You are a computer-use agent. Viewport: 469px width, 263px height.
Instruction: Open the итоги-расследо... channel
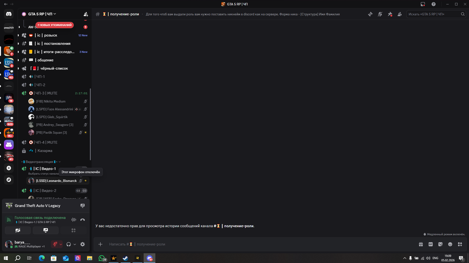(54, 52)
